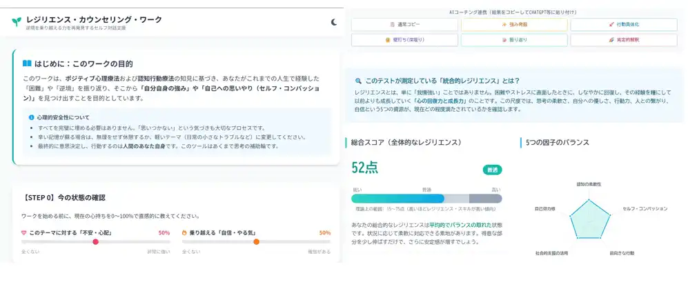
Task: Click the 普通 score badge
Action: coord(492,170)
